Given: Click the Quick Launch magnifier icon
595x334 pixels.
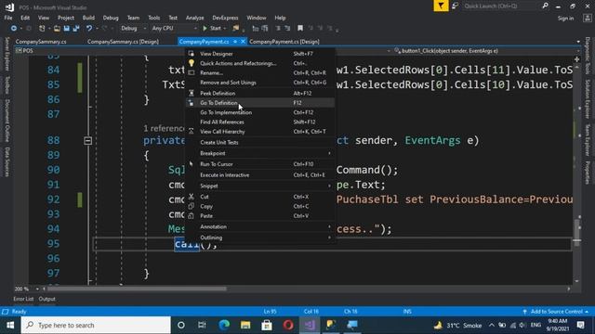Looking at the screenshot, I should (x=545, y=6).
